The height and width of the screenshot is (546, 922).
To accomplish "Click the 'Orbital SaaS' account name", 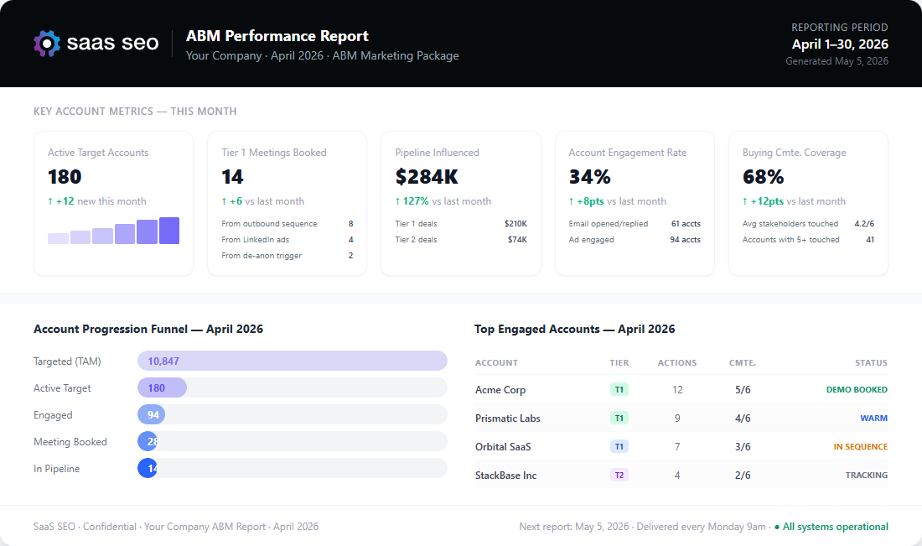I will 503,446.
